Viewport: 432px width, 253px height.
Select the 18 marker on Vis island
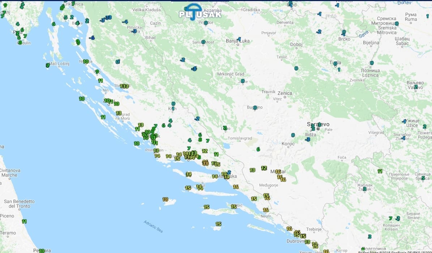click(165, 199)
